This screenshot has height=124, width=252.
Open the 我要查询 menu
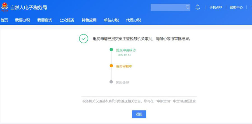[45, 20]
